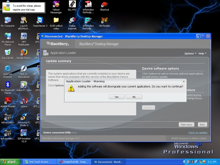Close the Application Loader warning dialog
The height and width of the screenshot is (165, 220).
point(184,81)
